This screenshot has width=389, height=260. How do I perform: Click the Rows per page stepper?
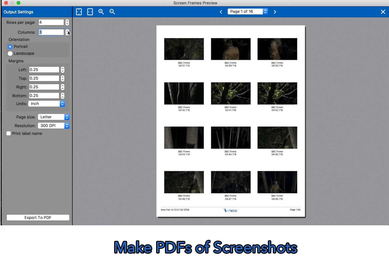click(x=67, y=23)
